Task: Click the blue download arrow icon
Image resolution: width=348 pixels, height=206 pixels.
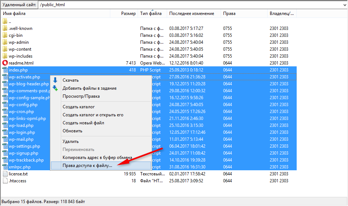Action: 55,80
